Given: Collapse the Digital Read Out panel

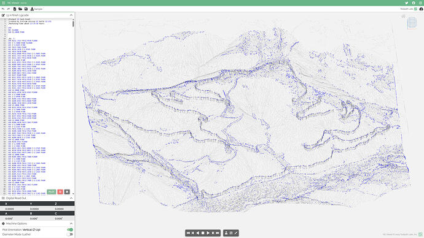Looking at the screenshot, I should pyautogui.click(x=71, y=198).
